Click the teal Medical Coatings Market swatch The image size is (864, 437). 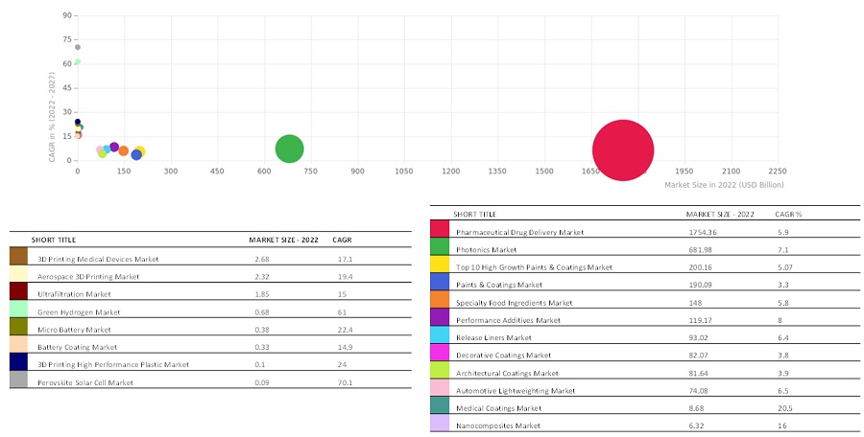coord(441,407)
